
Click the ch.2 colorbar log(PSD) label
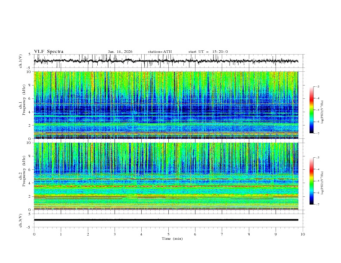[x=322, y=183]
